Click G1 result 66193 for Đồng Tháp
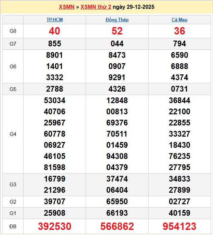 [117, 213]
